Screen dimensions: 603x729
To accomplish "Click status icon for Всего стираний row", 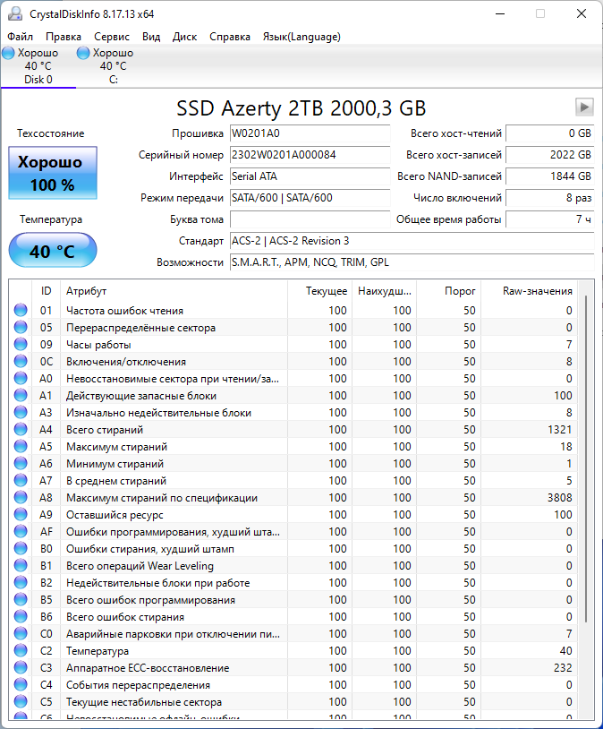I will pos(21,430).
